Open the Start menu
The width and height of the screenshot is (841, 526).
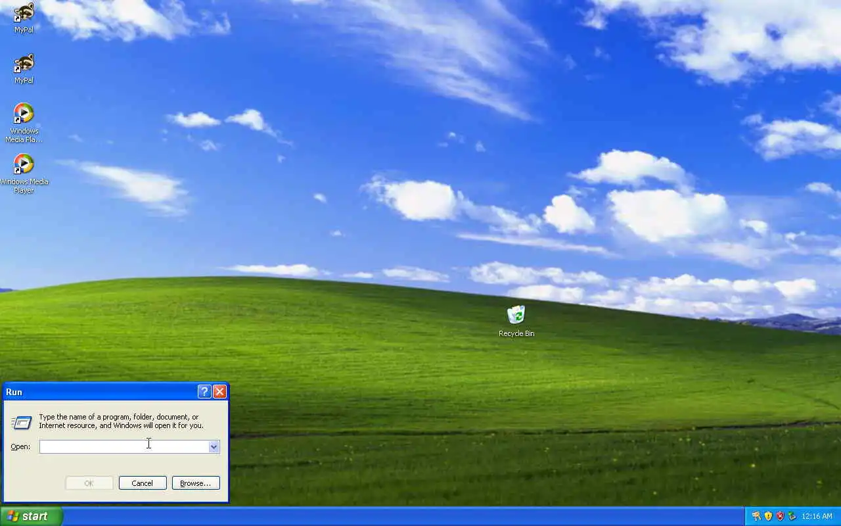coord(31,517)
